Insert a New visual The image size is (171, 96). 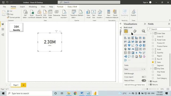point(88,14)
